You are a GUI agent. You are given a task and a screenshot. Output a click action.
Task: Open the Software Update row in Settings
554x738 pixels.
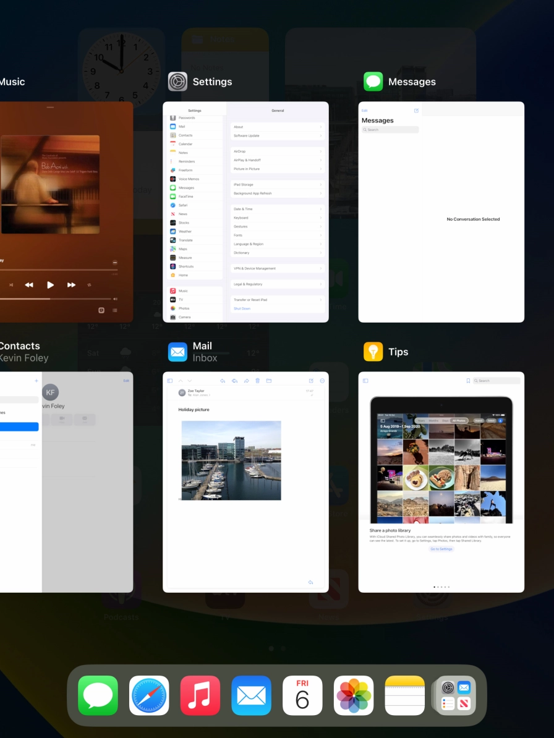click(x=277, y=135)
